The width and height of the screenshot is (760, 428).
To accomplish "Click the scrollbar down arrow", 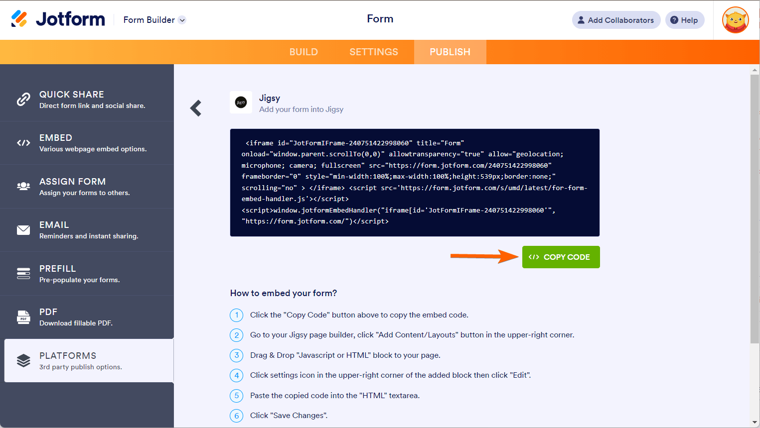I will click(x=755, y=423).
